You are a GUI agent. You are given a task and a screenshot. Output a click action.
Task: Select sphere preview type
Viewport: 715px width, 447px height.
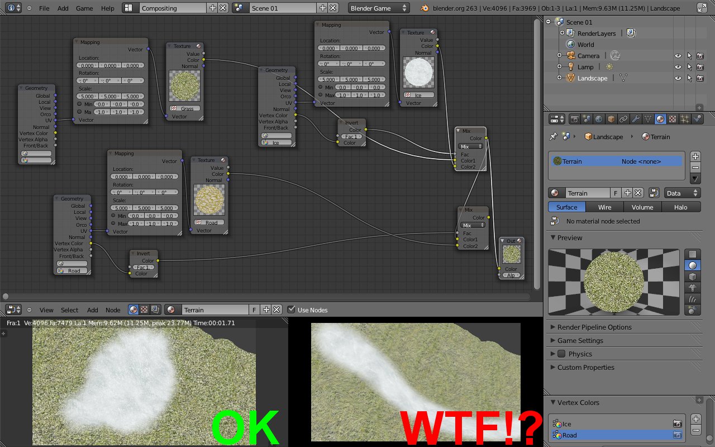coord(693,265)
